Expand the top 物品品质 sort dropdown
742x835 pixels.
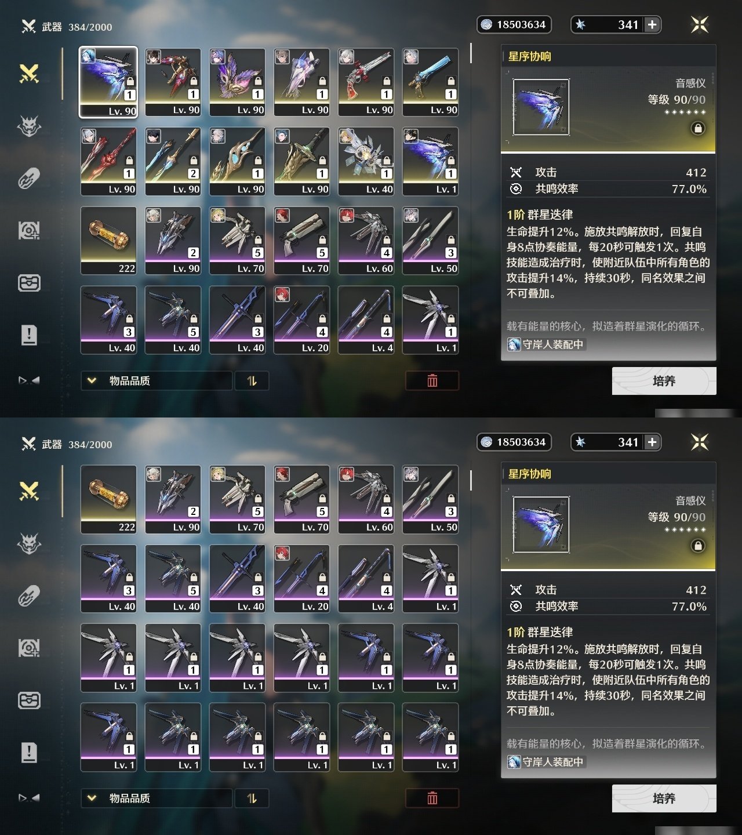coord(157,381)
